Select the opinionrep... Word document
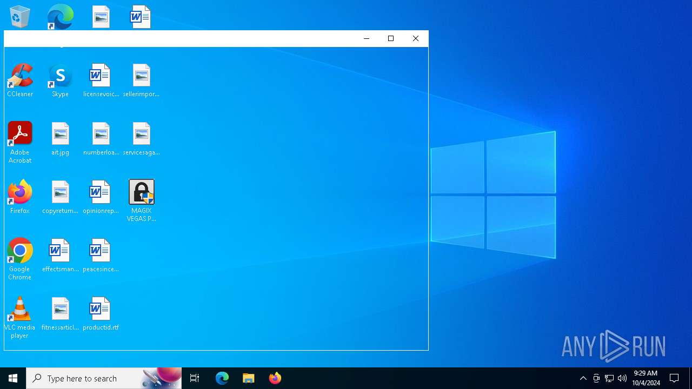Viewport: 692px width, 389px height. click(101, 197)
